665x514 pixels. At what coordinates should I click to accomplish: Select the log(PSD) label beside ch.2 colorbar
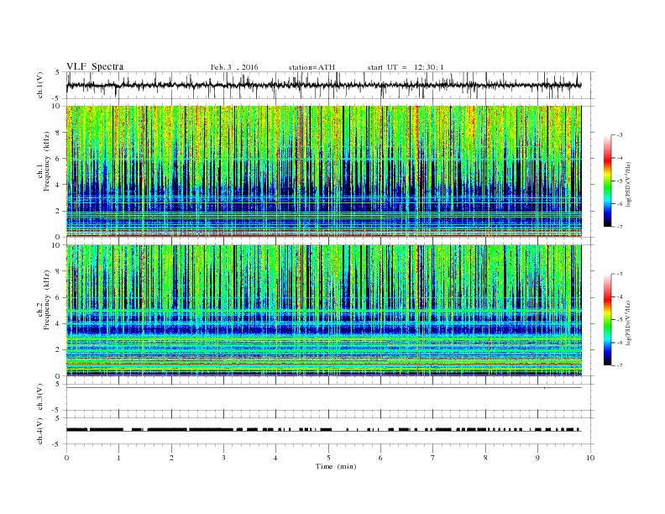[629, 323]
